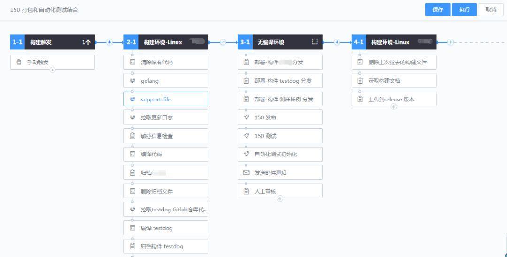Click envelope icon of 发送邮件通知
This screenshot has width=507, height=257.
(246, 172)
